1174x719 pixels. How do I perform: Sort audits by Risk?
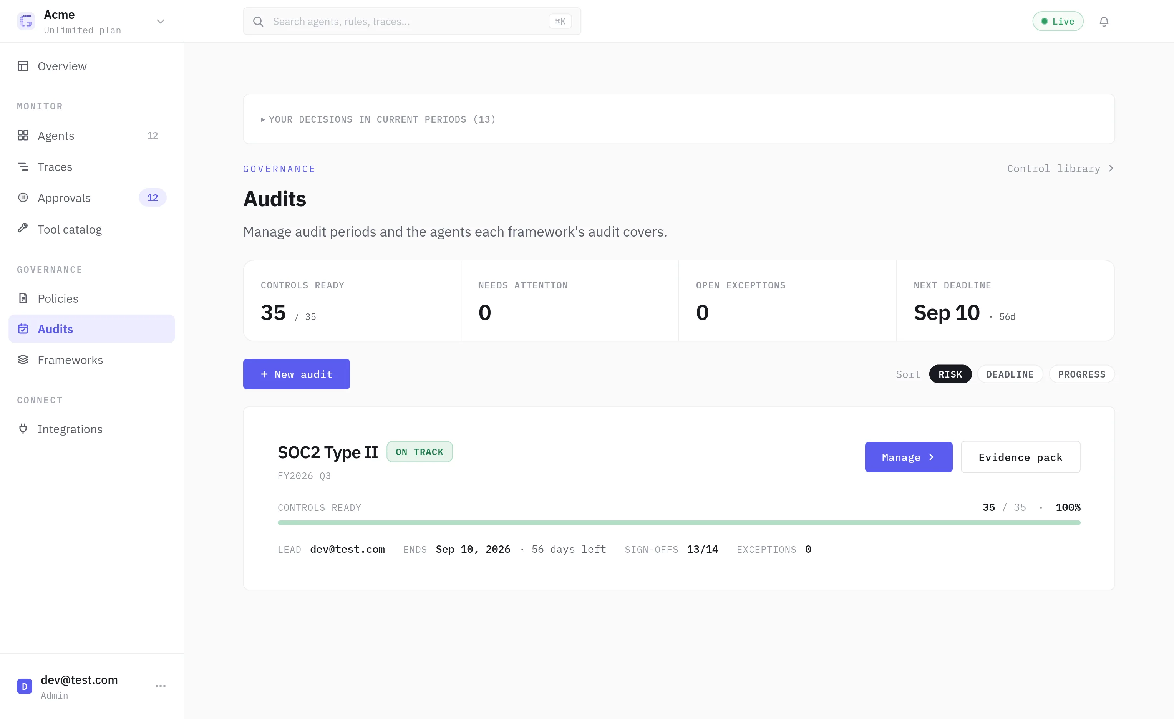(x=950, y=374)
